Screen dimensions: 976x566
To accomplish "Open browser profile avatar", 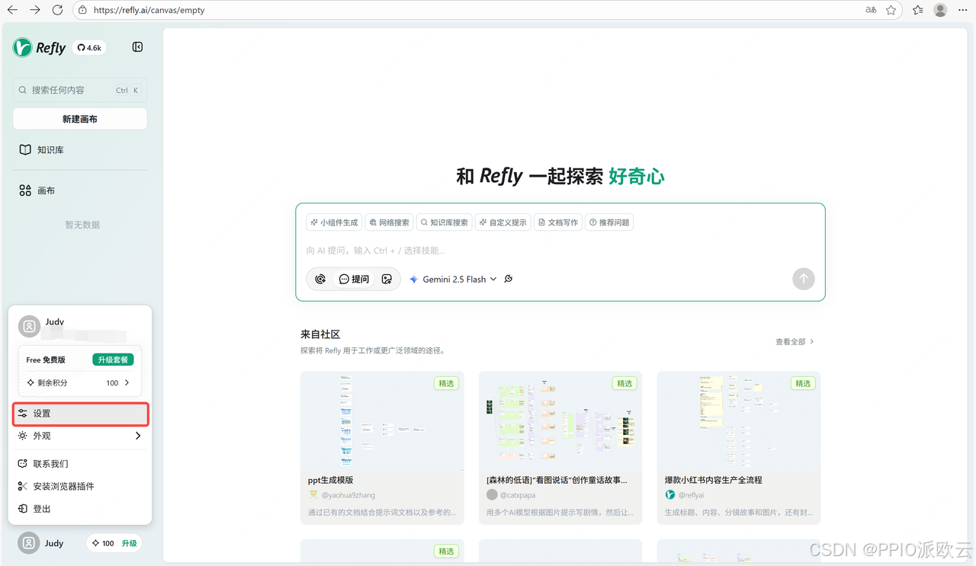I will (x=941, y=10).
